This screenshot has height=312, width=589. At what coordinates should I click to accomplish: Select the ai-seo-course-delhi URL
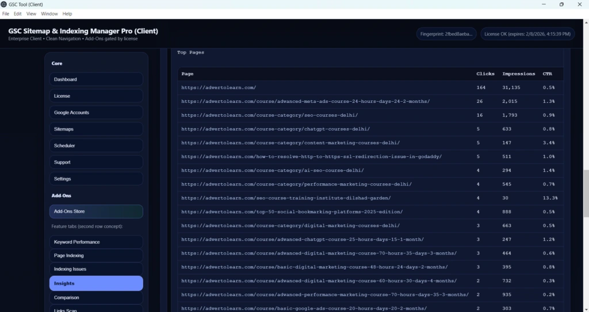pyautogui.click(x=272, y=171)
